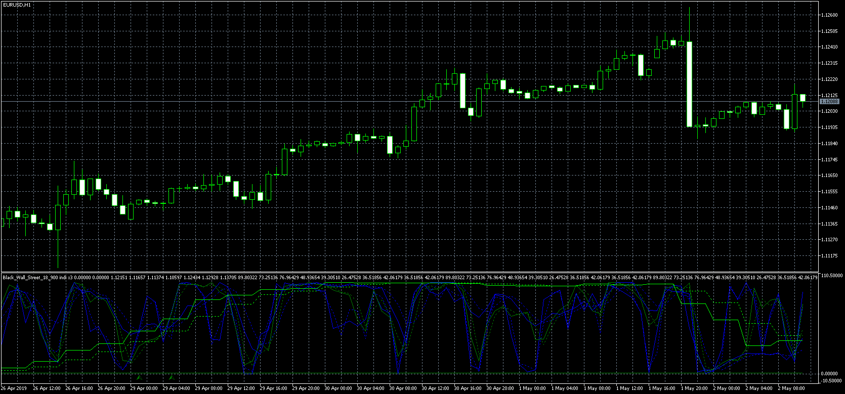Click the 110.50000 indicator scale value

pos(831,276)
